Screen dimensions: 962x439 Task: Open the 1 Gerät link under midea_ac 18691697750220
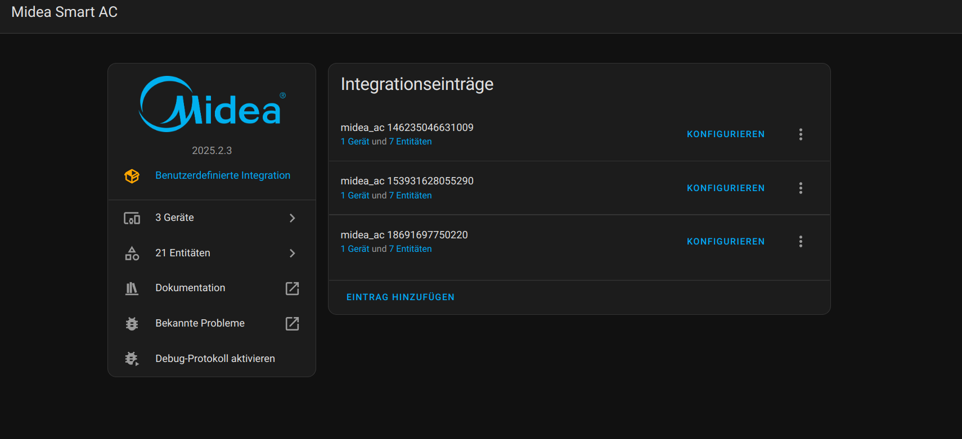point(355,249)
